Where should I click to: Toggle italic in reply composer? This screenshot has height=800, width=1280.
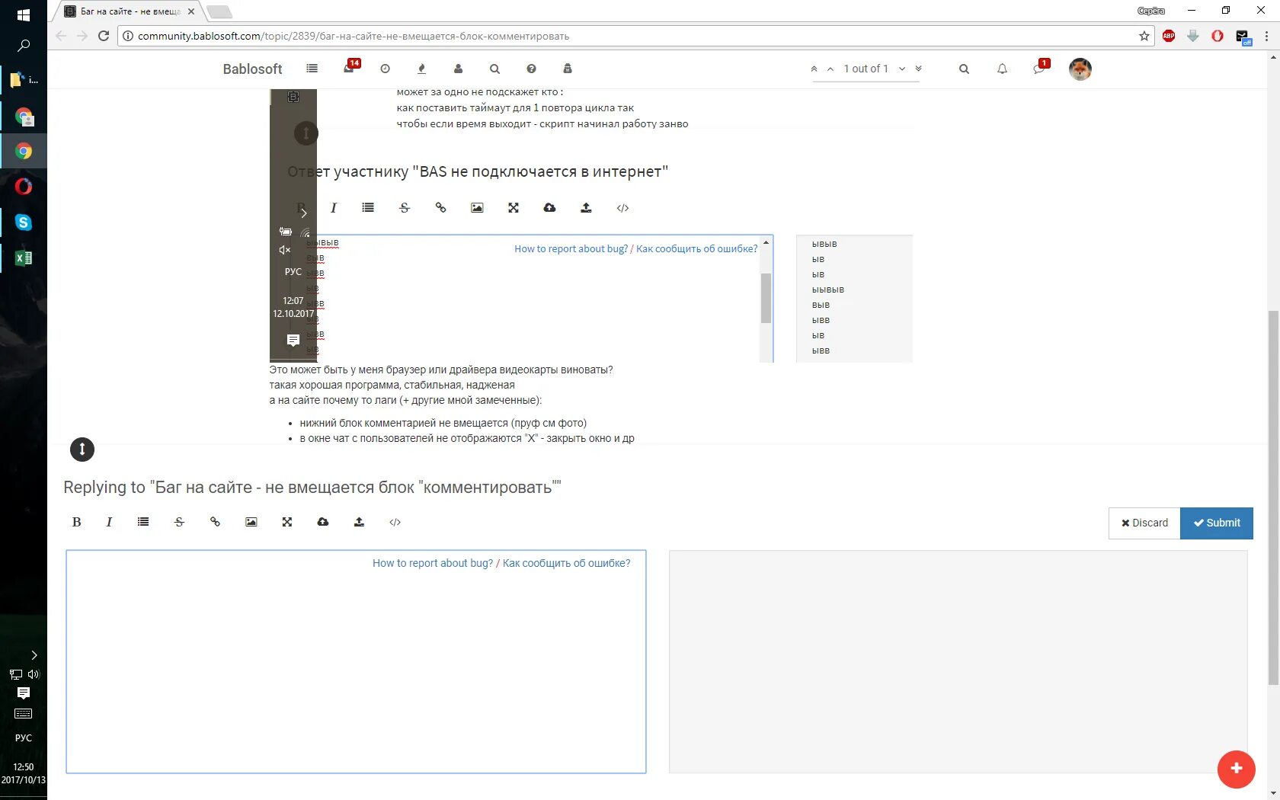click(x=109, y=522)
